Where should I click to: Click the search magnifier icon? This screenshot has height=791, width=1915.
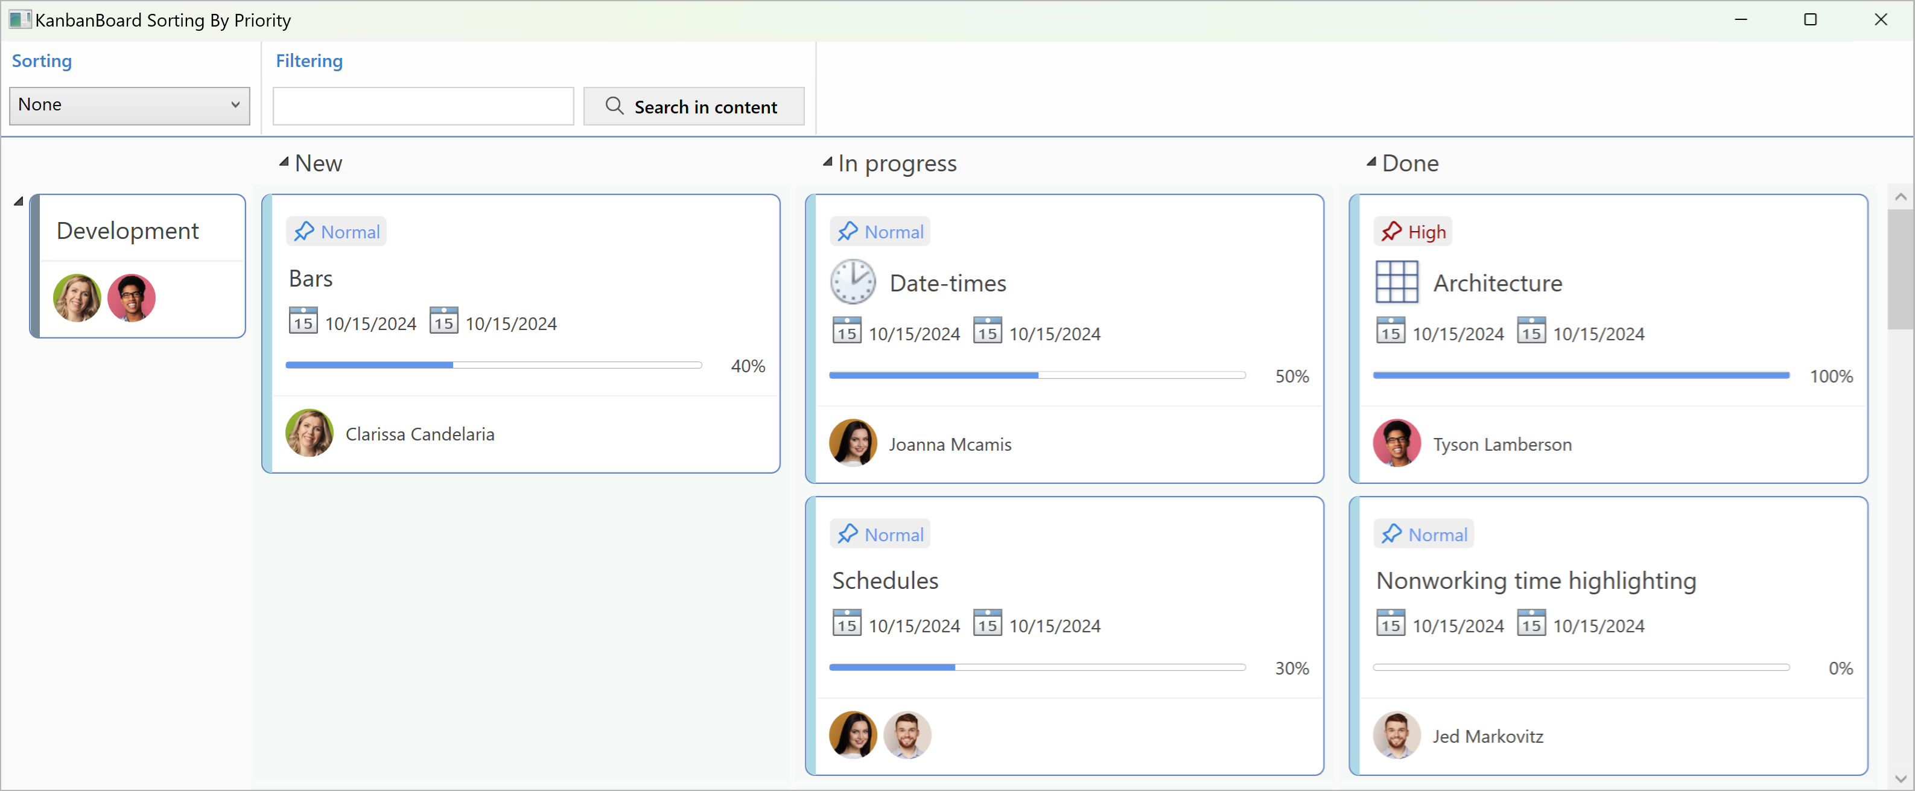click(614, 106)
